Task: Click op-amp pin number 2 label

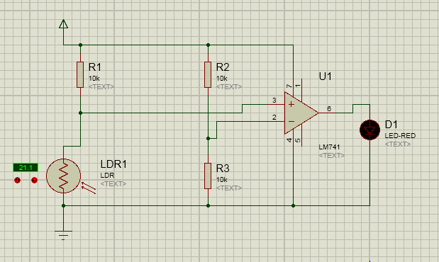Action: coord(274,117)
